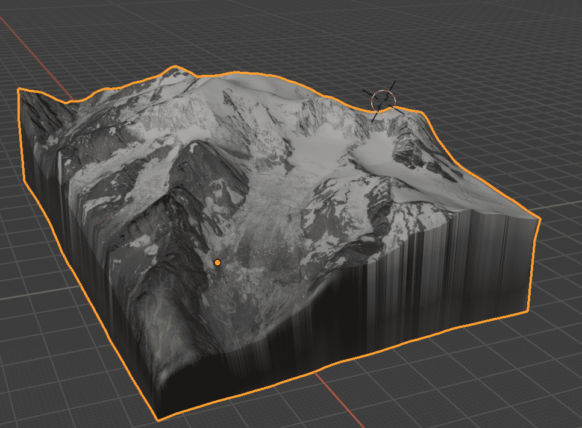This screenshot has width=582, height=428.
Task: Click the 3D cursor crosshair circle
Action: [383, 101]
